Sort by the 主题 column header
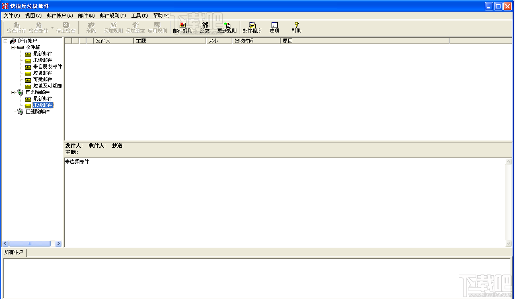515x299 pixels. 170,41
